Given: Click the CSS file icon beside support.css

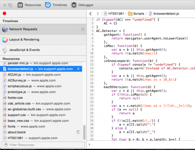Looking at the screenshot, I should 5,115.
